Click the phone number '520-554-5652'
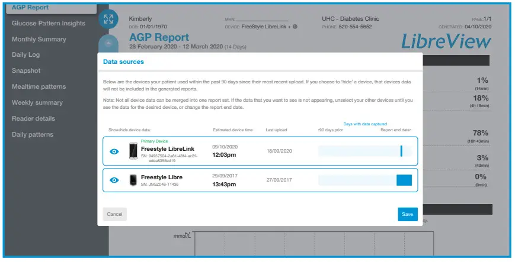The height and width of the screenshot is (262, 515). pyautogui.click(x=355, y=27)
